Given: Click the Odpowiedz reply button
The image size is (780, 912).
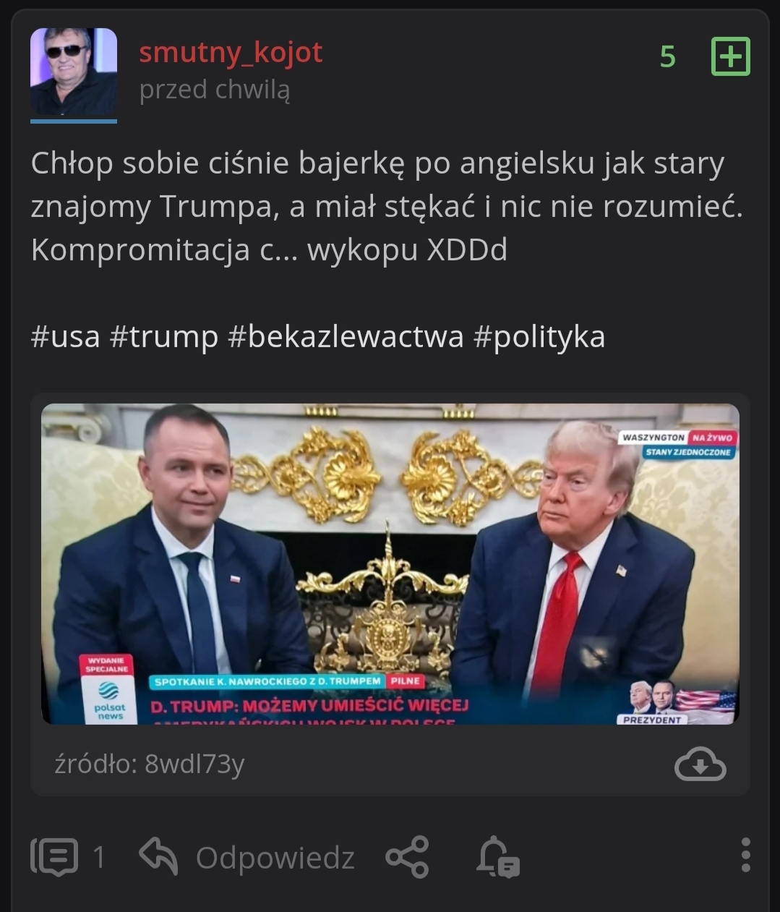Looking at the screenshot, I should coord(275,858).
